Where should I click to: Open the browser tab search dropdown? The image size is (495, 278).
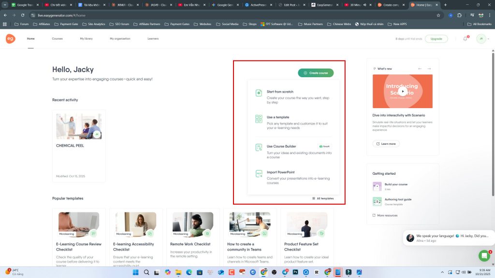(5, 4)
